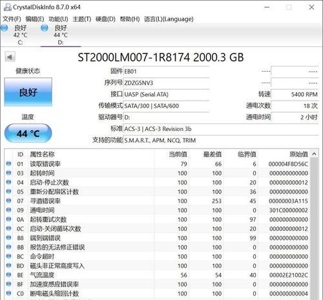Click the blue status orb for drive D:
Screen dimensions: 323x300
click(45, 28)
